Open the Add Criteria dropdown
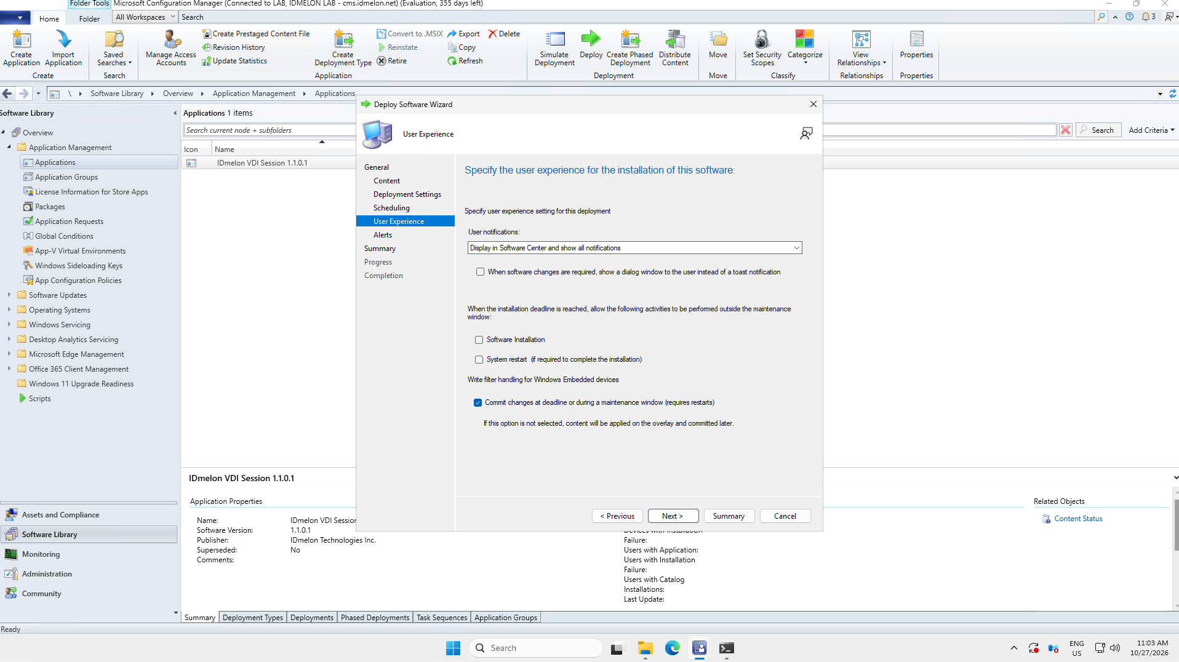Image resolution: width=1179 pixels, height=662 pixels. tap(1151, 130)
